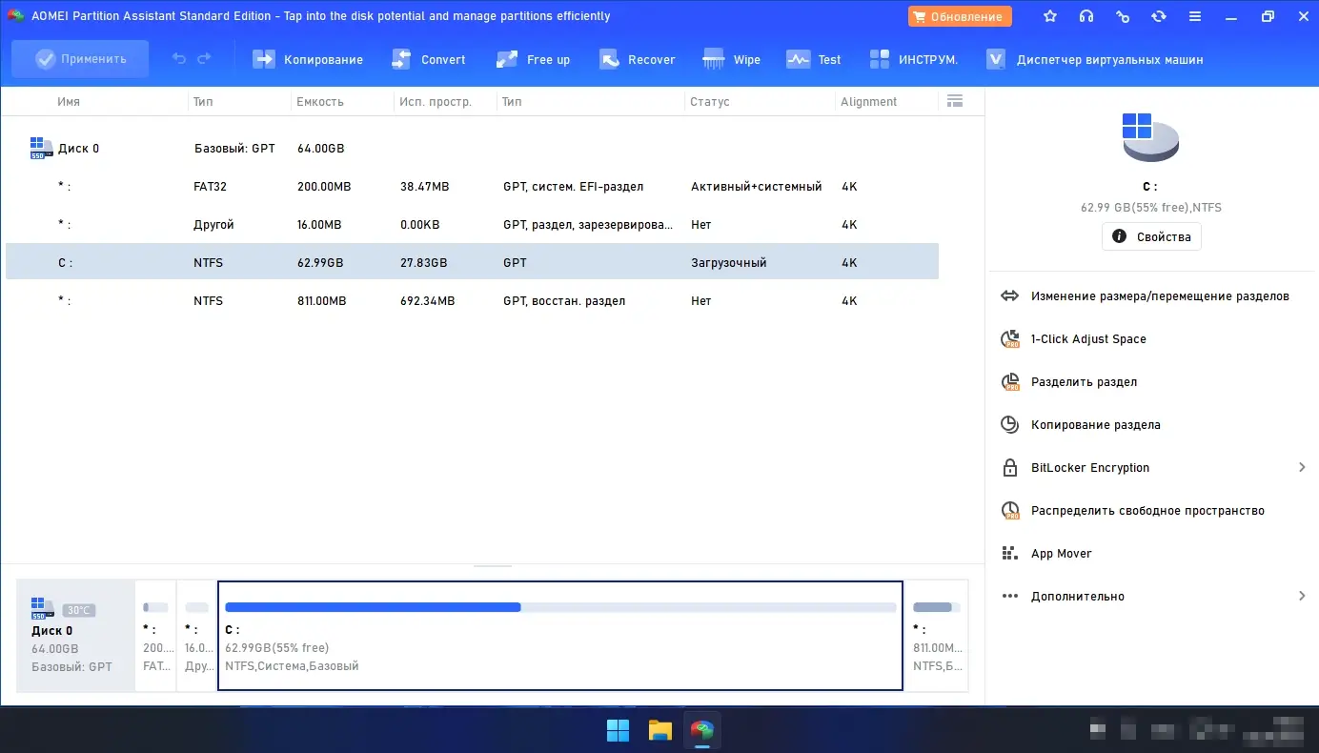Click the BitLocker padlock icon

[1010, 468]
